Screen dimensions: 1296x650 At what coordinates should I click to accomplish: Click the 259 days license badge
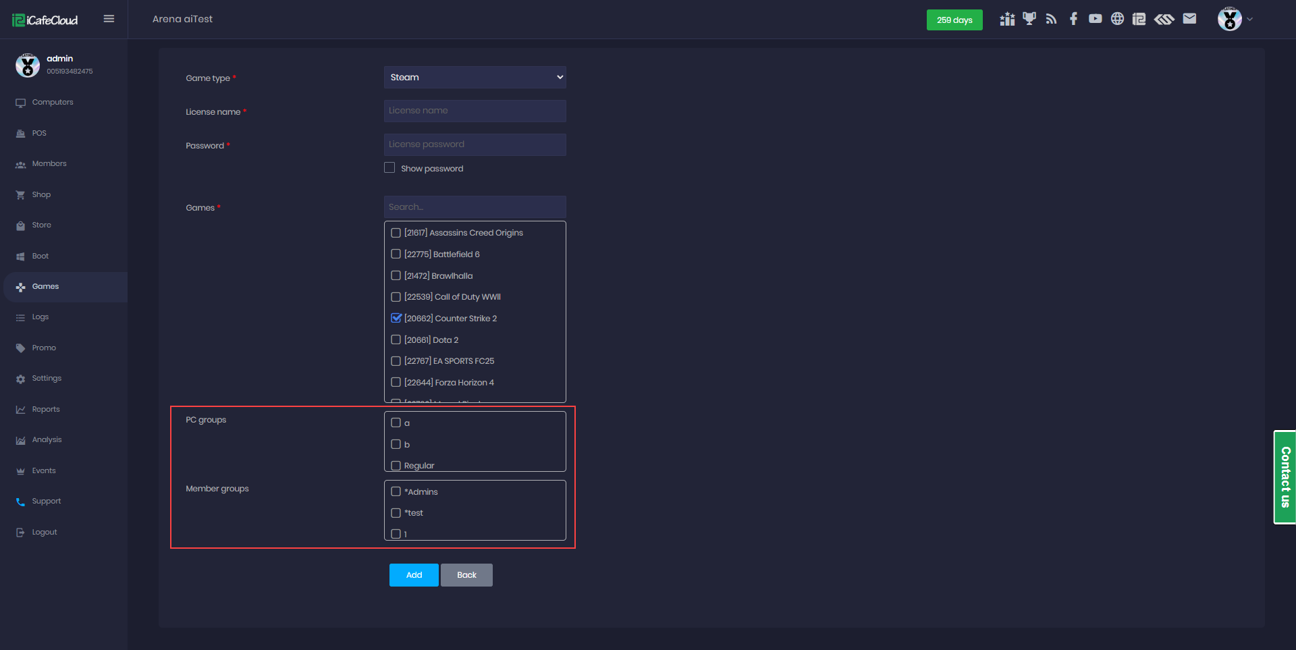coord(954,20)
